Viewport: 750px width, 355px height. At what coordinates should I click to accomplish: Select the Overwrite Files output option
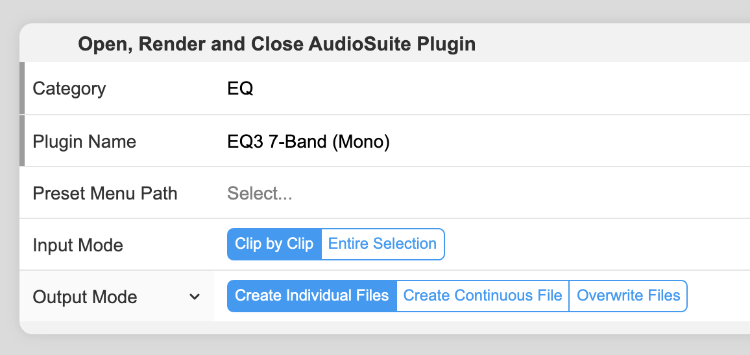pos(628,296)
